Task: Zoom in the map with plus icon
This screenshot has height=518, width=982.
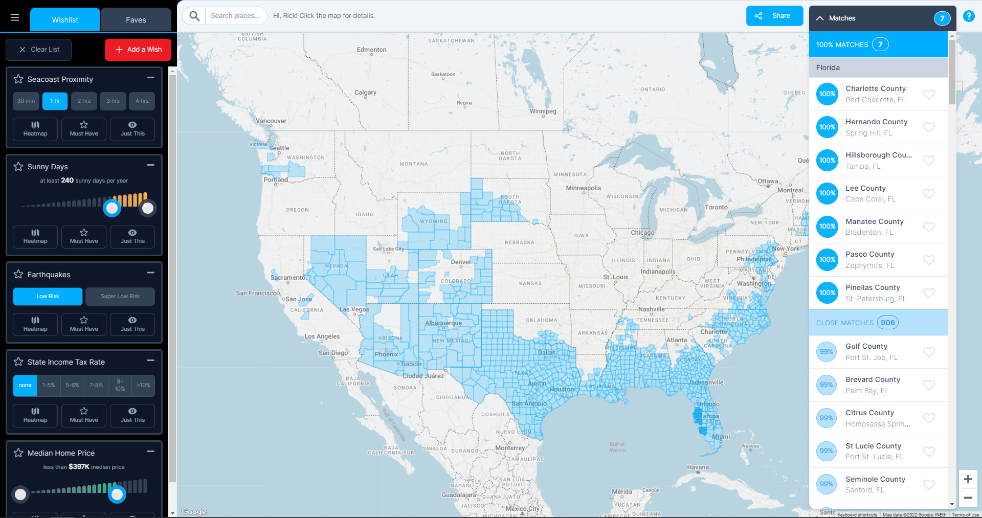Action: pos(968,479)
